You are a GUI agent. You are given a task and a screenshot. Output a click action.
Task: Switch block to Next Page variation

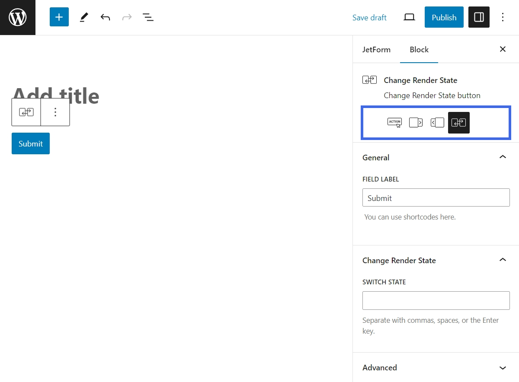tap(416, 122)
